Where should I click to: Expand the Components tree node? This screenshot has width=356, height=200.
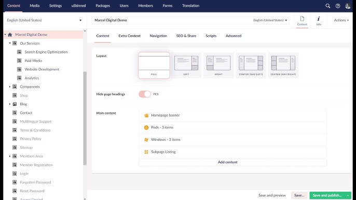click(x=10, y=87)
